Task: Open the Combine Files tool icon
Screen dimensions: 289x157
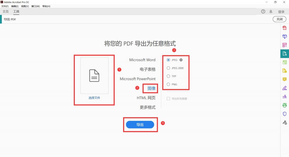Action: click(284, 36)
